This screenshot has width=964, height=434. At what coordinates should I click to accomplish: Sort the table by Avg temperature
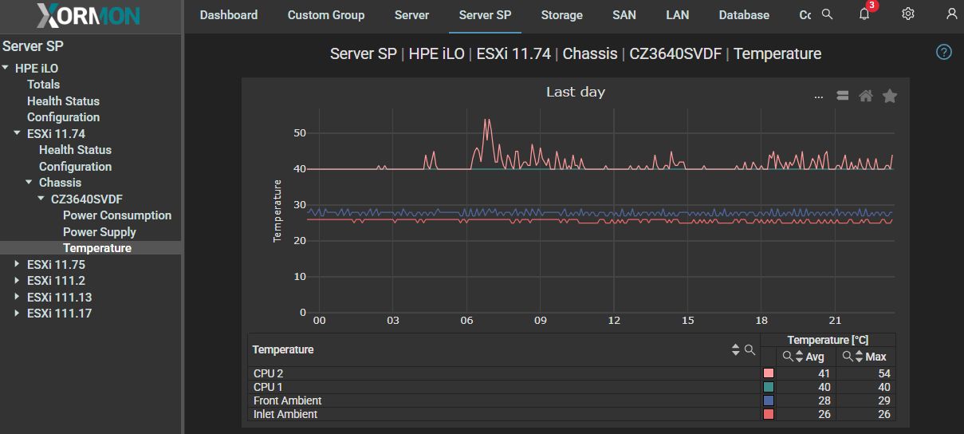pyautogui.click(x=799, y=357)
